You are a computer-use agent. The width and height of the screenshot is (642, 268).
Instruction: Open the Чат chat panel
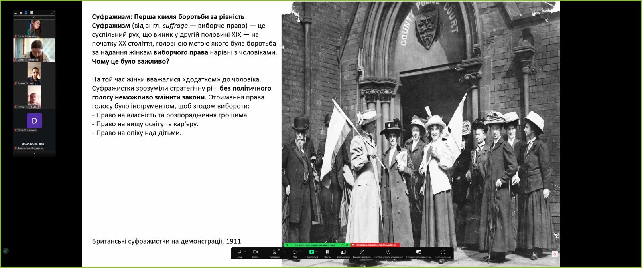tap(295, 252)
